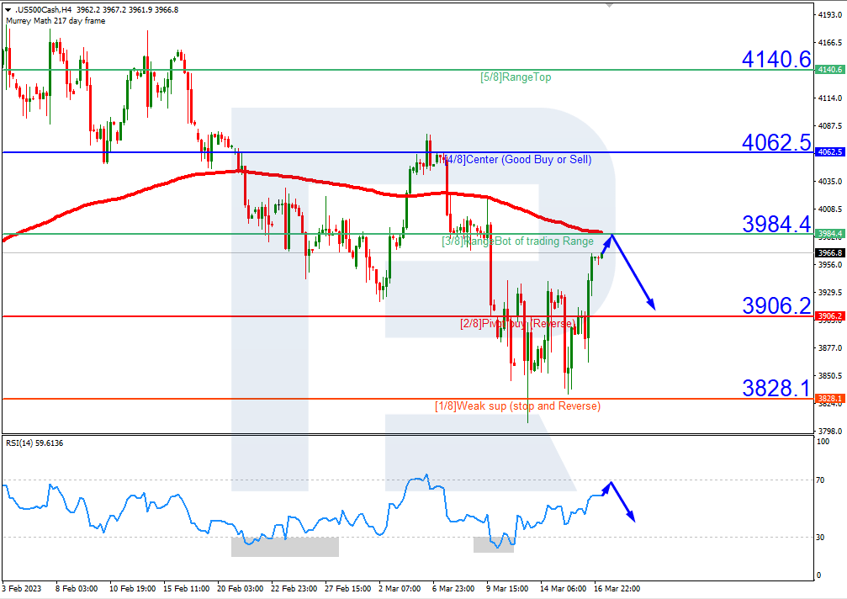Image resolution: width=847 pixels, height=599 pixels.
Task: Click the RSI(14) 59.6136 indicator label
Action: pos(34,443)
